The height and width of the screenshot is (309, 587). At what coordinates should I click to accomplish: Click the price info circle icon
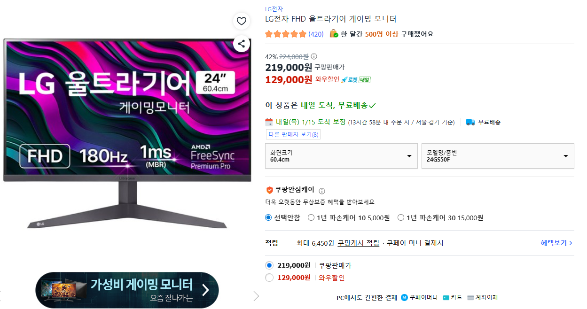314,56
